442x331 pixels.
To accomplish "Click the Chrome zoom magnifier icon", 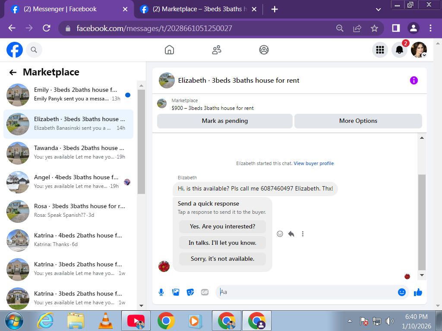I will coord(340,28).
